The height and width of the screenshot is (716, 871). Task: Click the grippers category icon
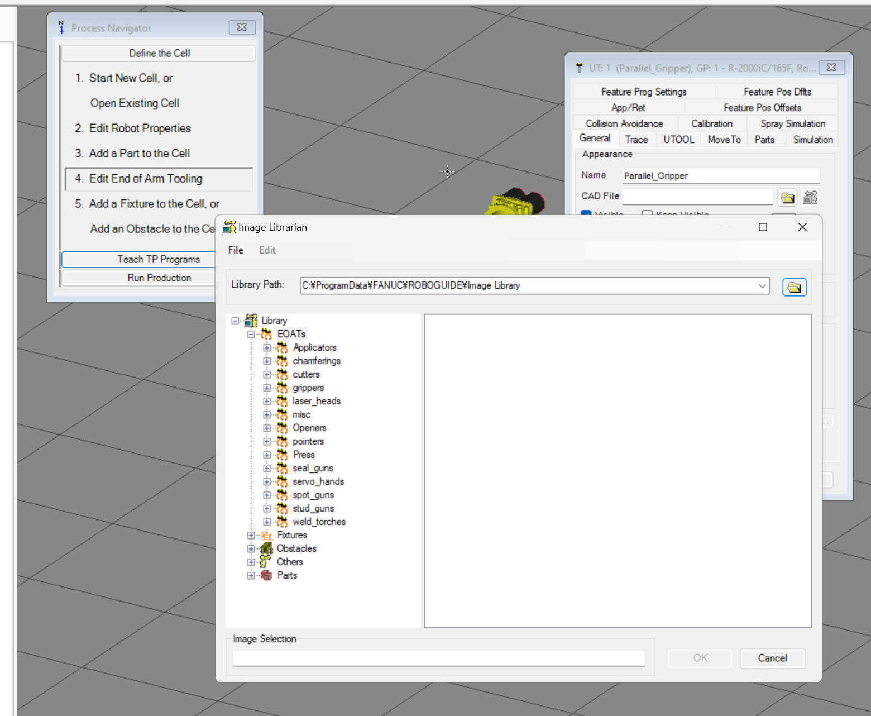[x=283, y=388]
